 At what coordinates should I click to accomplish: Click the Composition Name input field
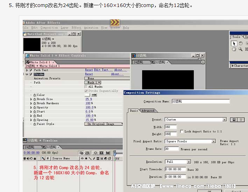201,101
